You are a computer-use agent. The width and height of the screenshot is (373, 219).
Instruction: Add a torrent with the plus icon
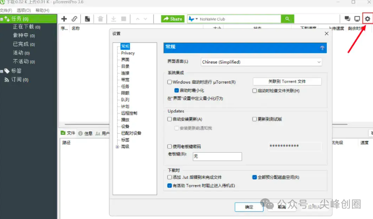click(64, 19)
